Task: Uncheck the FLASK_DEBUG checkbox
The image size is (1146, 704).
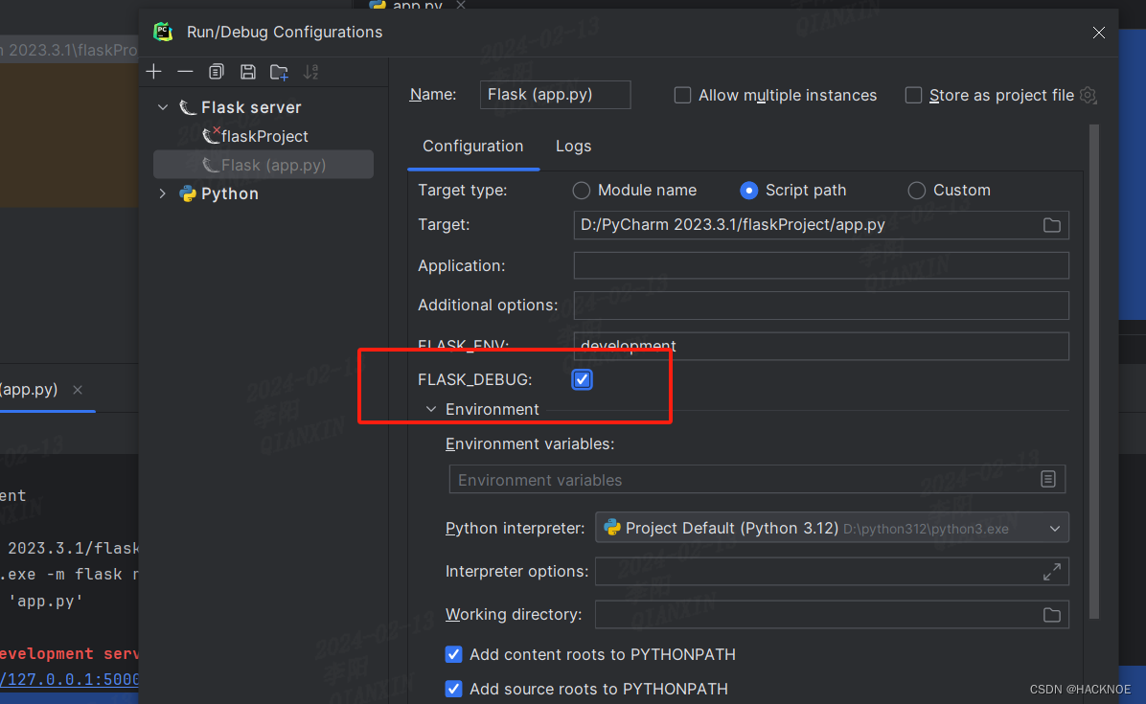Action: 582,379
